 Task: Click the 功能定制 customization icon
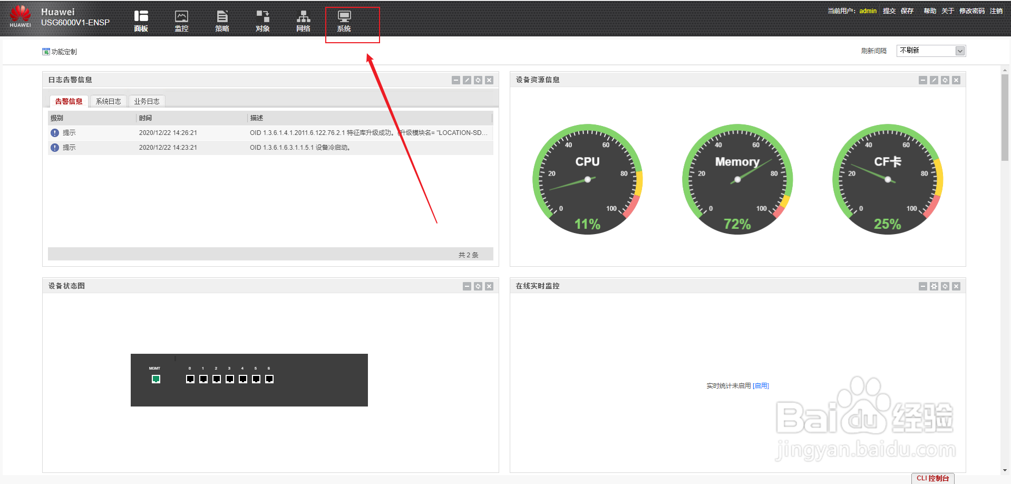tap(46, 51)
